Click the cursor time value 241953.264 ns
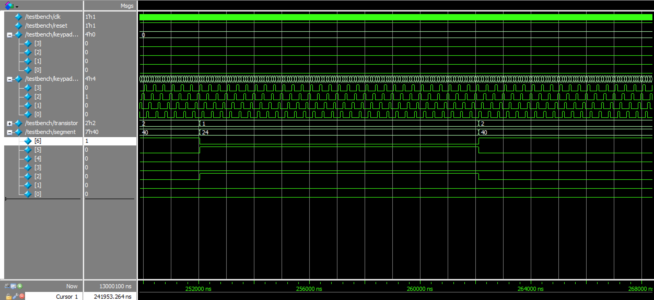The height and width of the screenshot is (300, 654). (113, 297)
